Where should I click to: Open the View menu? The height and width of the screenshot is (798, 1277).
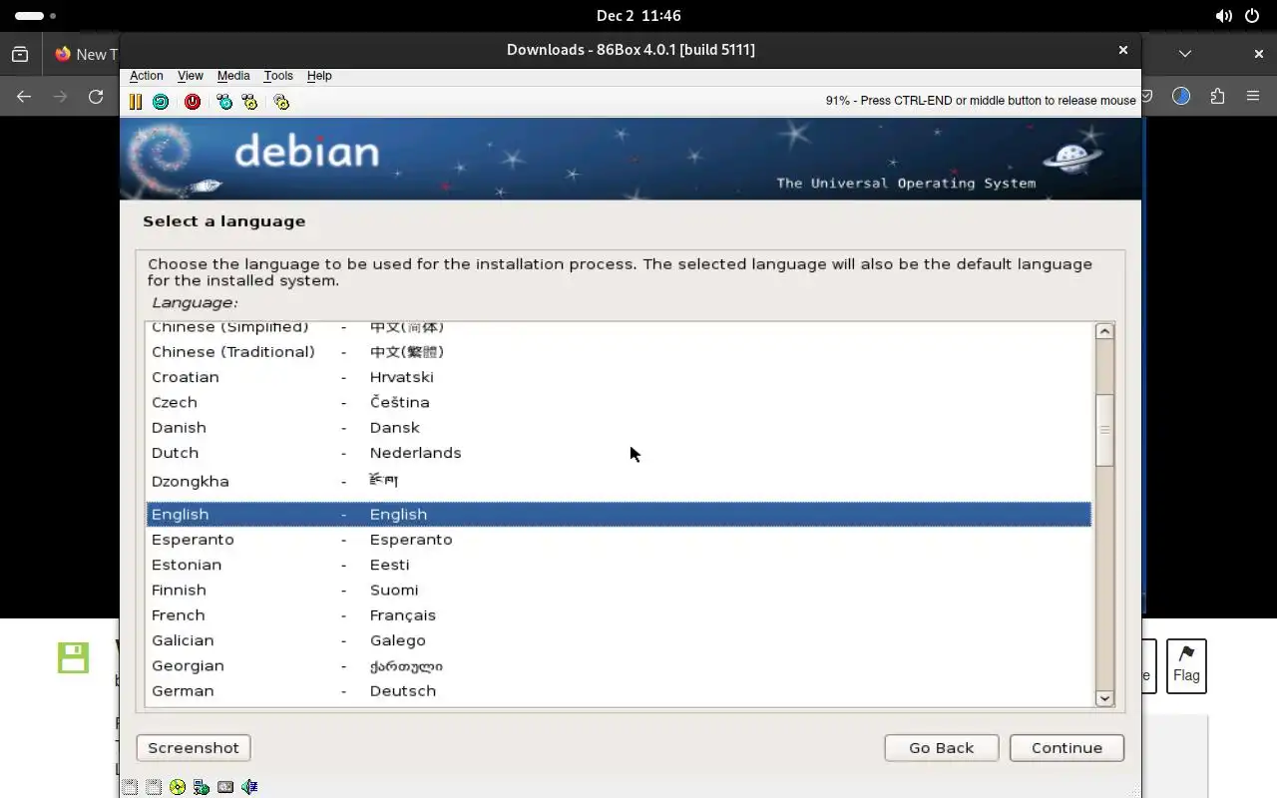pos(190,76)
